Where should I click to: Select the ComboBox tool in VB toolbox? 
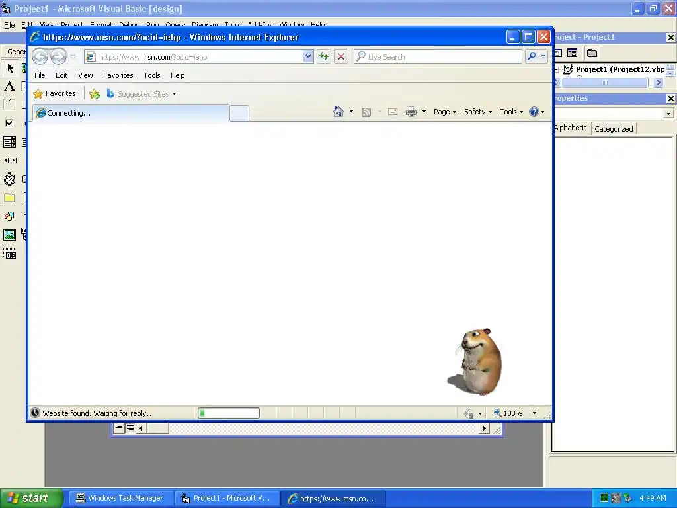9,142
